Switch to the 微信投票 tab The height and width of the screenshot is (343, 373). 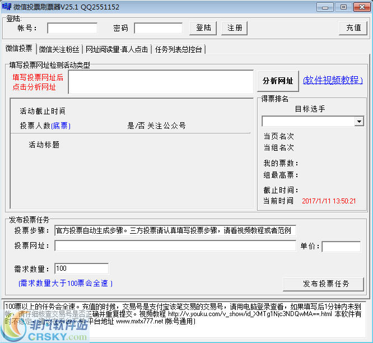click(x=19, y=49)
